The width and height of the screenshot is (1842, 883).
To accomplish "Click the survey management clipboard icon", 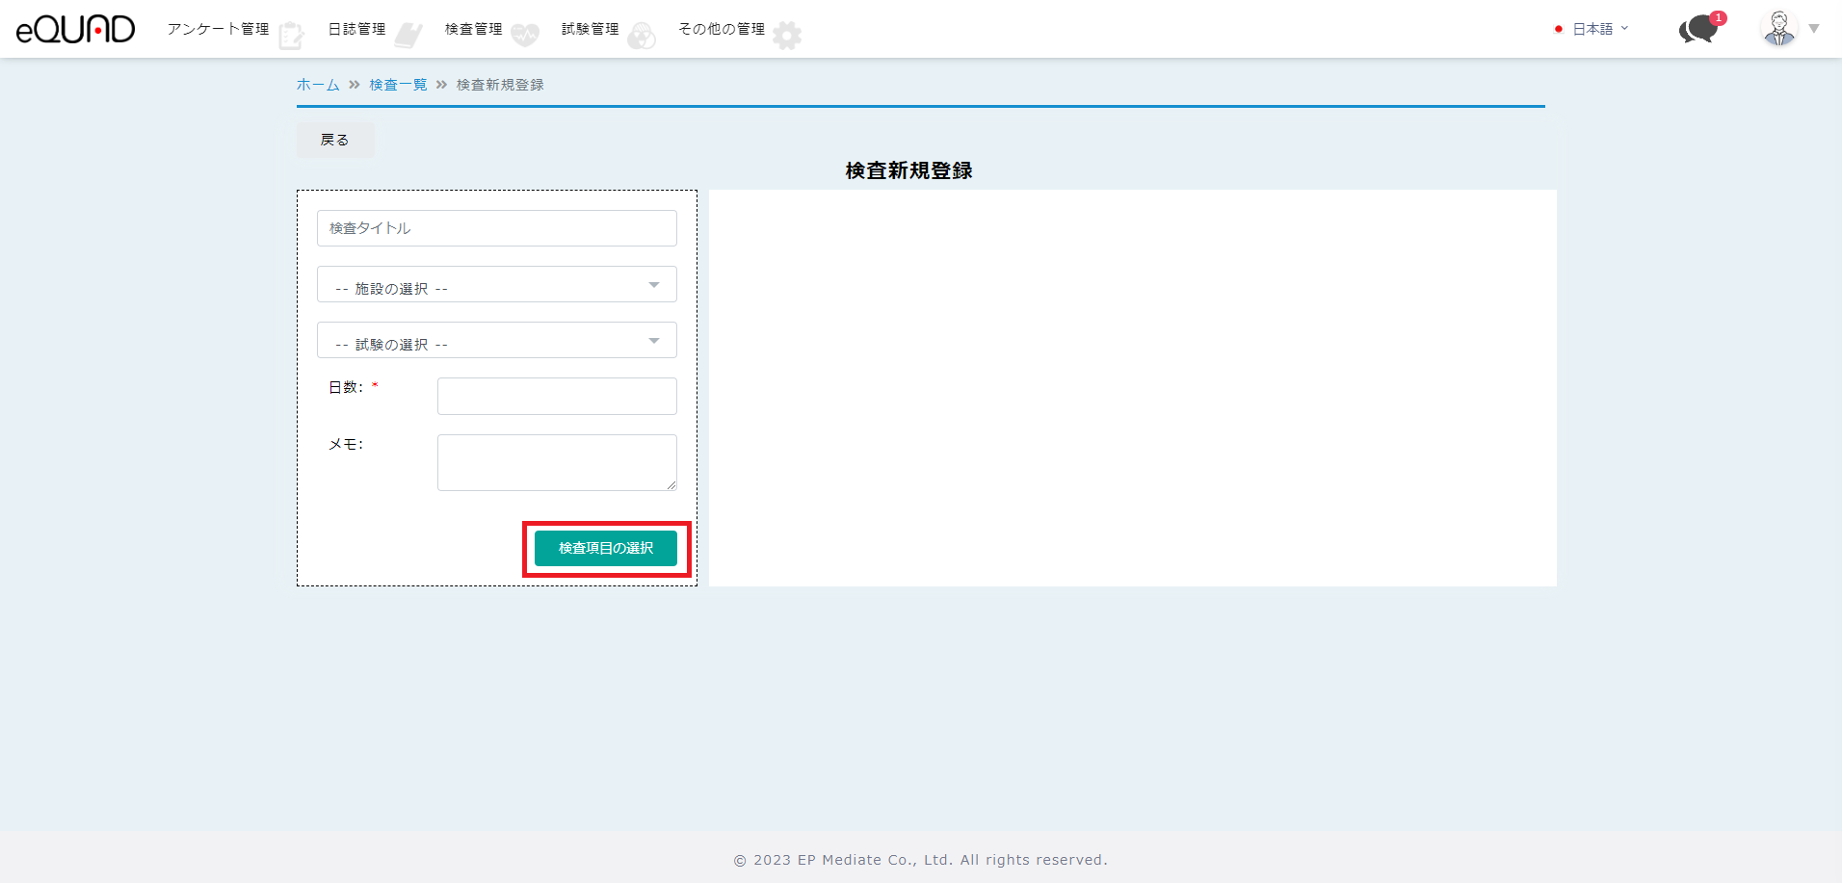I will click(x=291, y=36).
